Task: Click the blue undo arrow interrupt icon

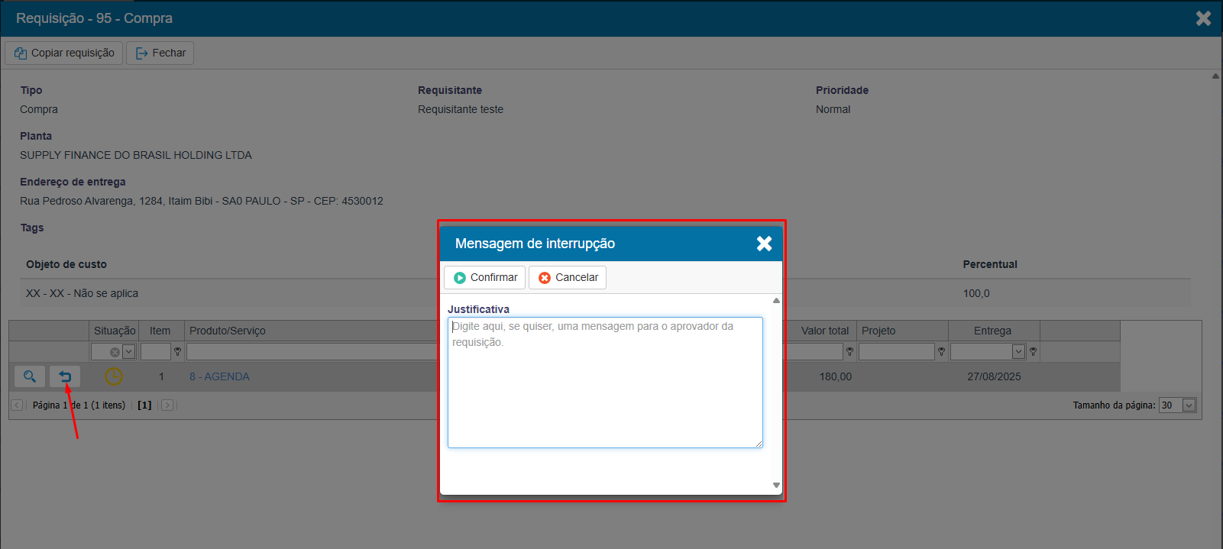Action: point(65,376)
